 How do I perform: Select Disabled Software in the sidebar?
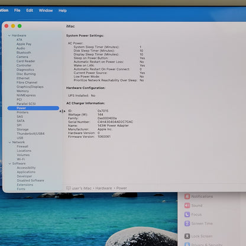(31, 180)
